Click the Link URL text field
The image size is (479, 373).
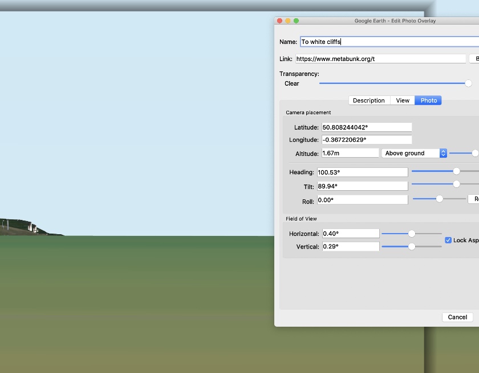coord(380,59)
